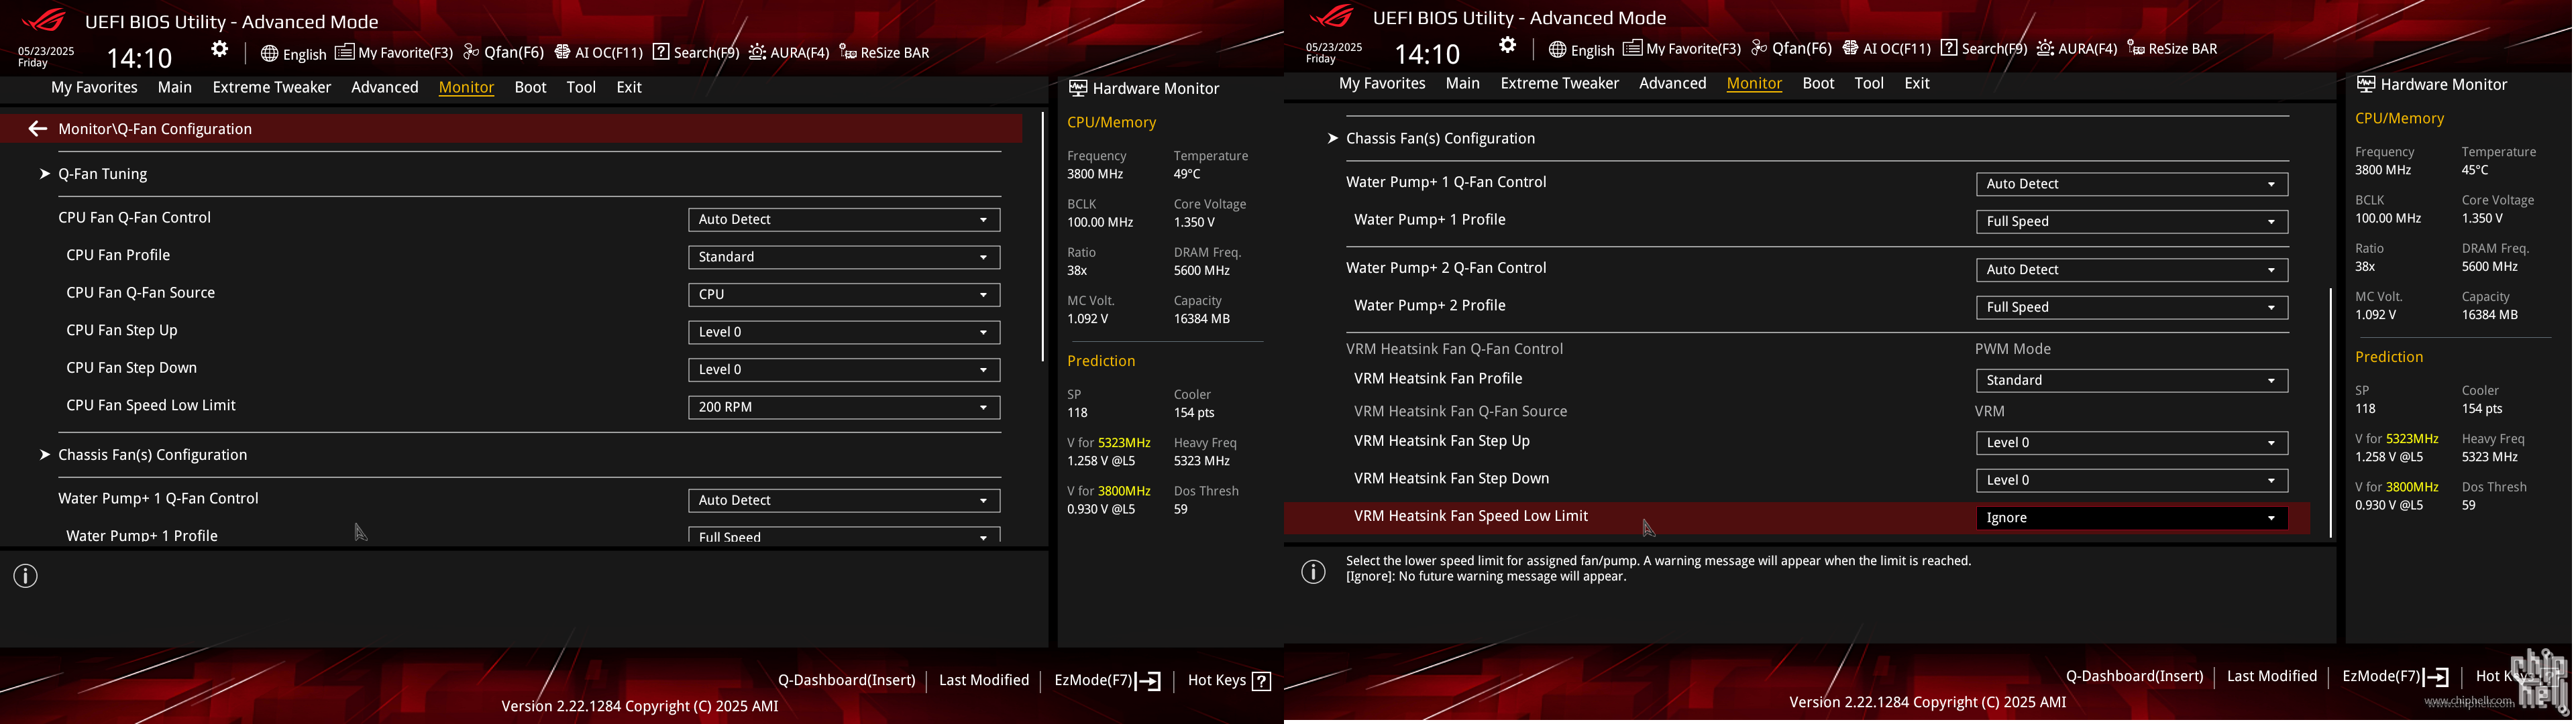The image size is (2576, 724).
Task: Click the ROG logo in left screen header
Action: pyautogui.click(x=44, y=19)
